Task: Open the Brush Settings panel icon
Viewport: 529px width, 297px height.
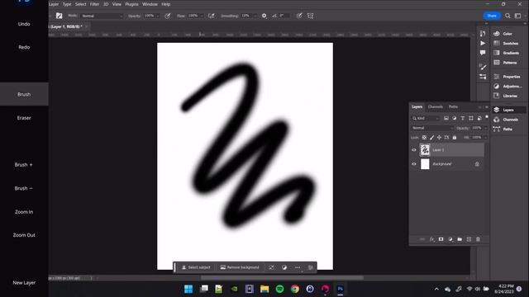Action: click(x=483, y=77)
